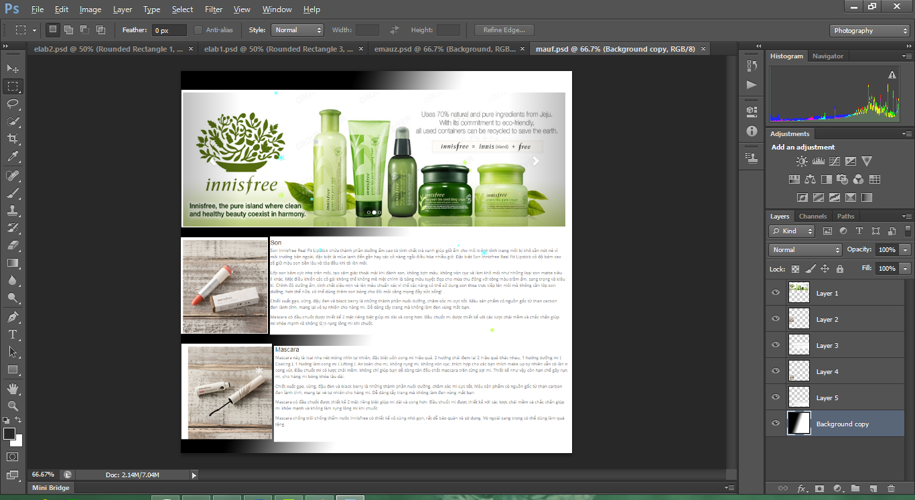Select the Eraser tool

point(13,245)
